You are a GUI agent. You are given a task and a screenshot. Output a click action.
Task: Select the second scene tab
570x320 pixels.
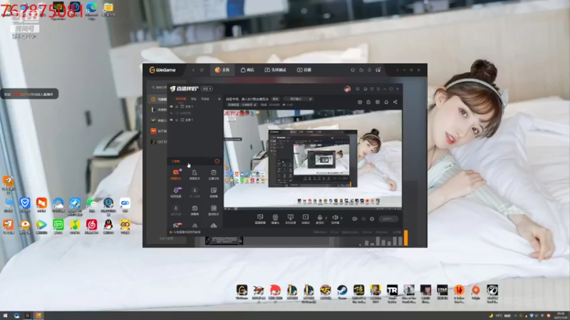tap(193, 99)
